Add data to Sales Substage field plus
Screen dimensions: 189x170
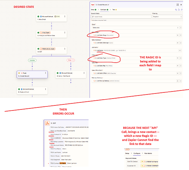pos(177,43)
